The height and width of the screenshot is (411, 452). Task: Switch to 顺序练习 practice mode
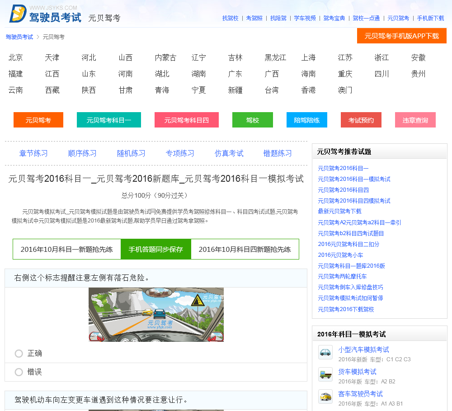point(82,153)
